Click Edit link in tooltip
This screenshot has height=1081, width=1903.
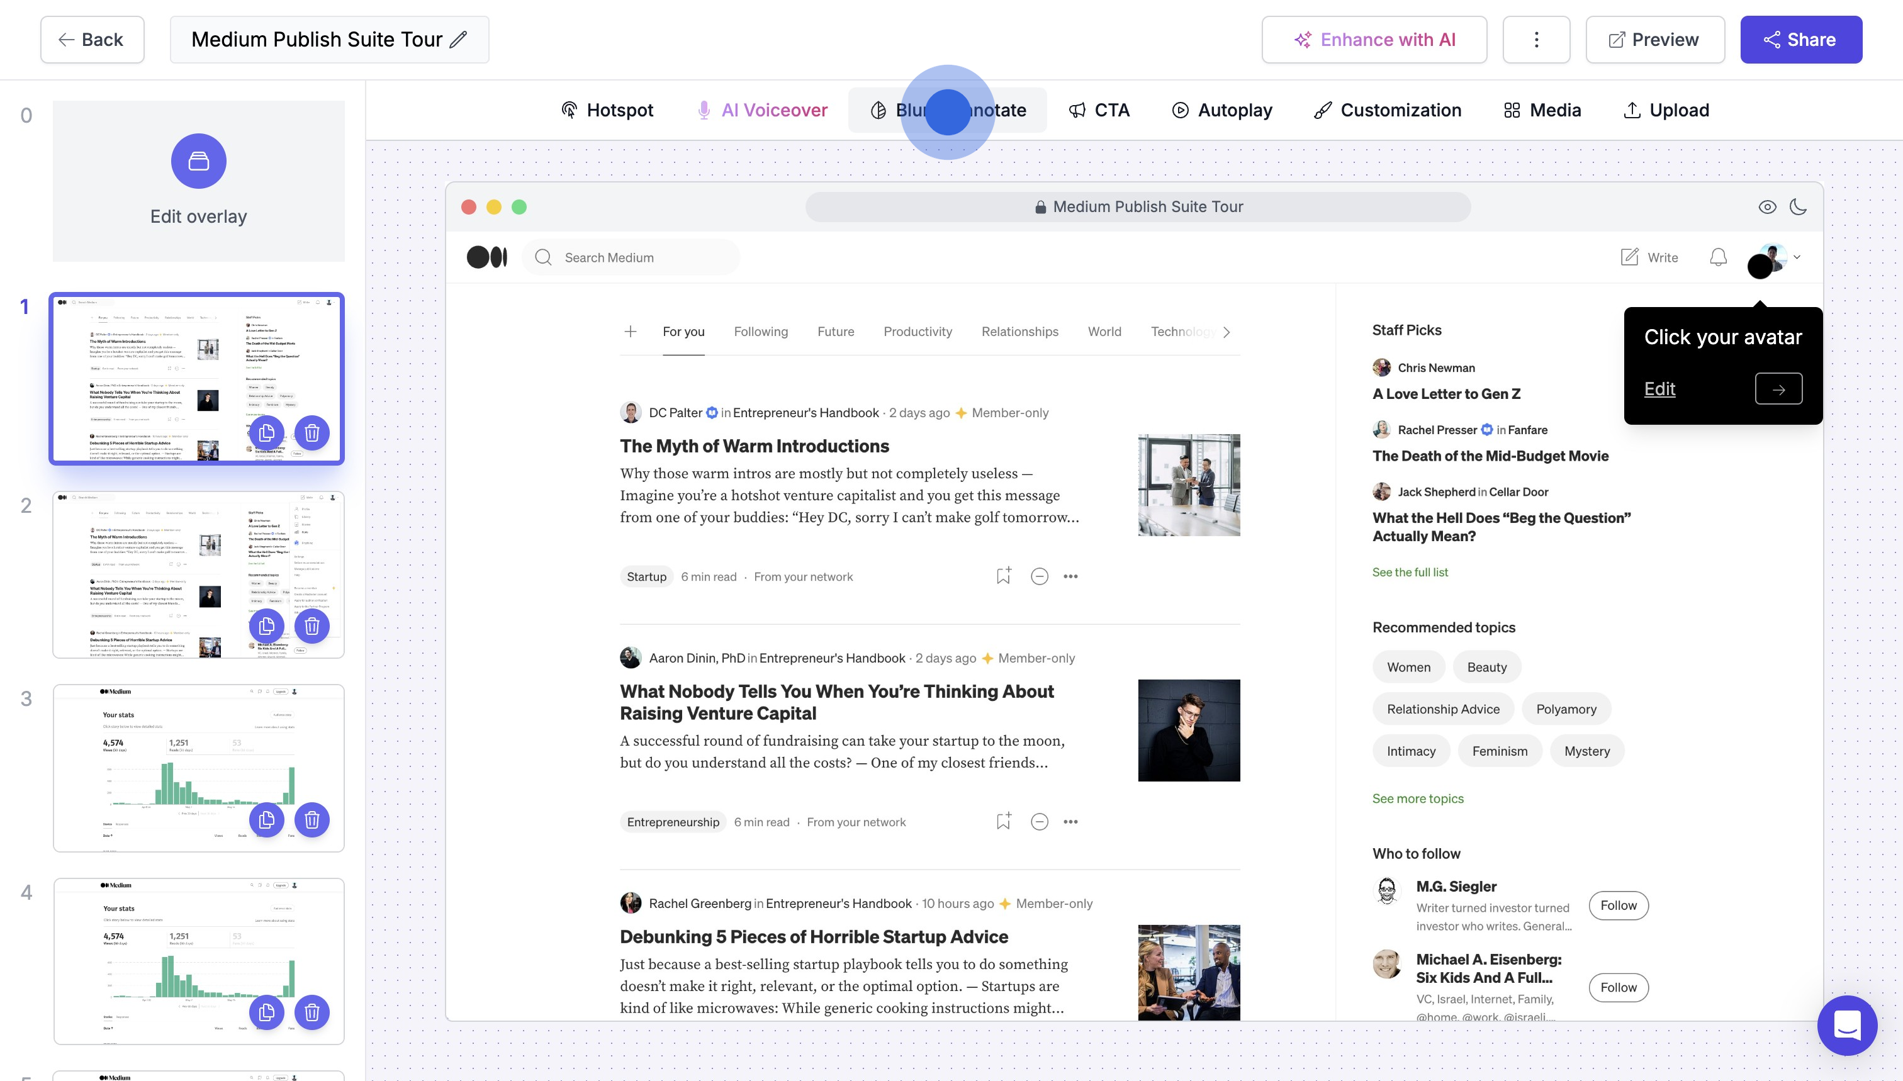1659,389
